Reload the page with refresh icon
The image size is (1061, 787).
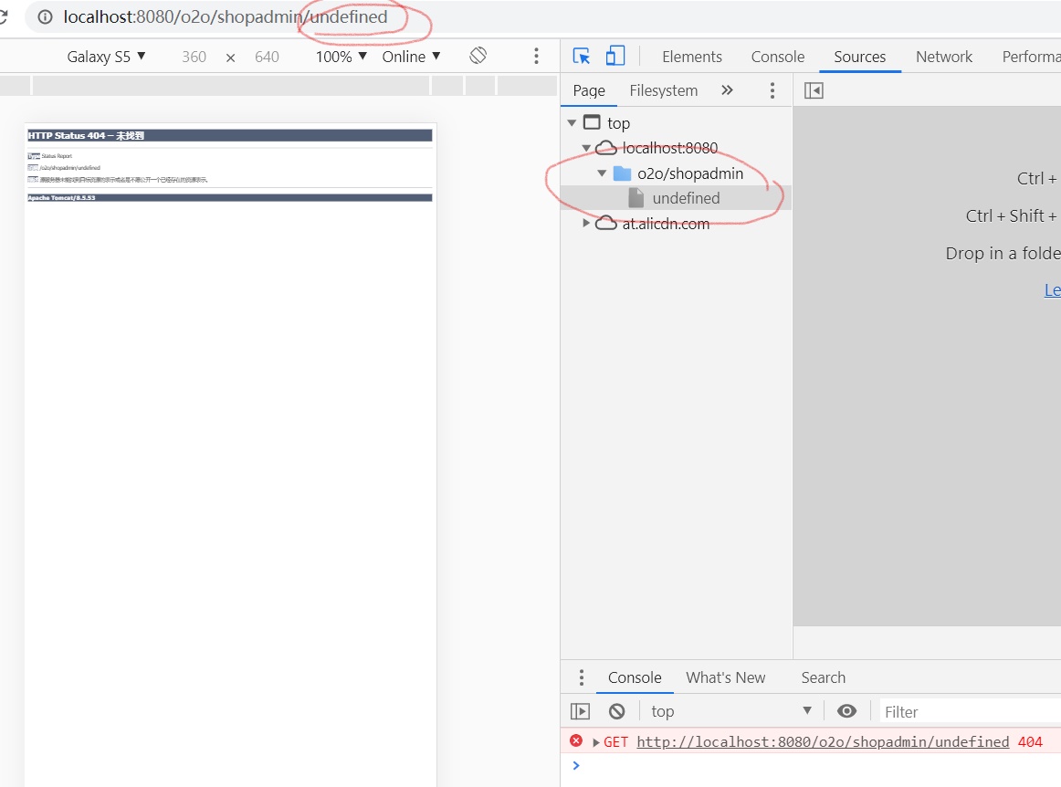[x=3, y=17]
